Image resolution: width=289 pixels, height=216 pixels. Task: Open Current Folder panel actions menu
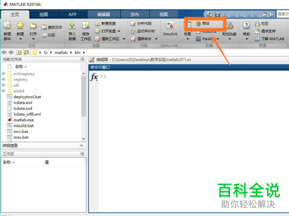coord(83,59)
